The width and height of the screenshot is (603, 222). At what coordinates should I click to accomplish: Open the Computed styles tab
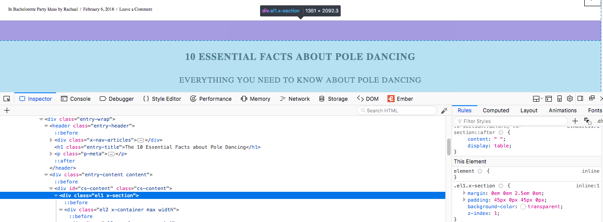[496, 111]
